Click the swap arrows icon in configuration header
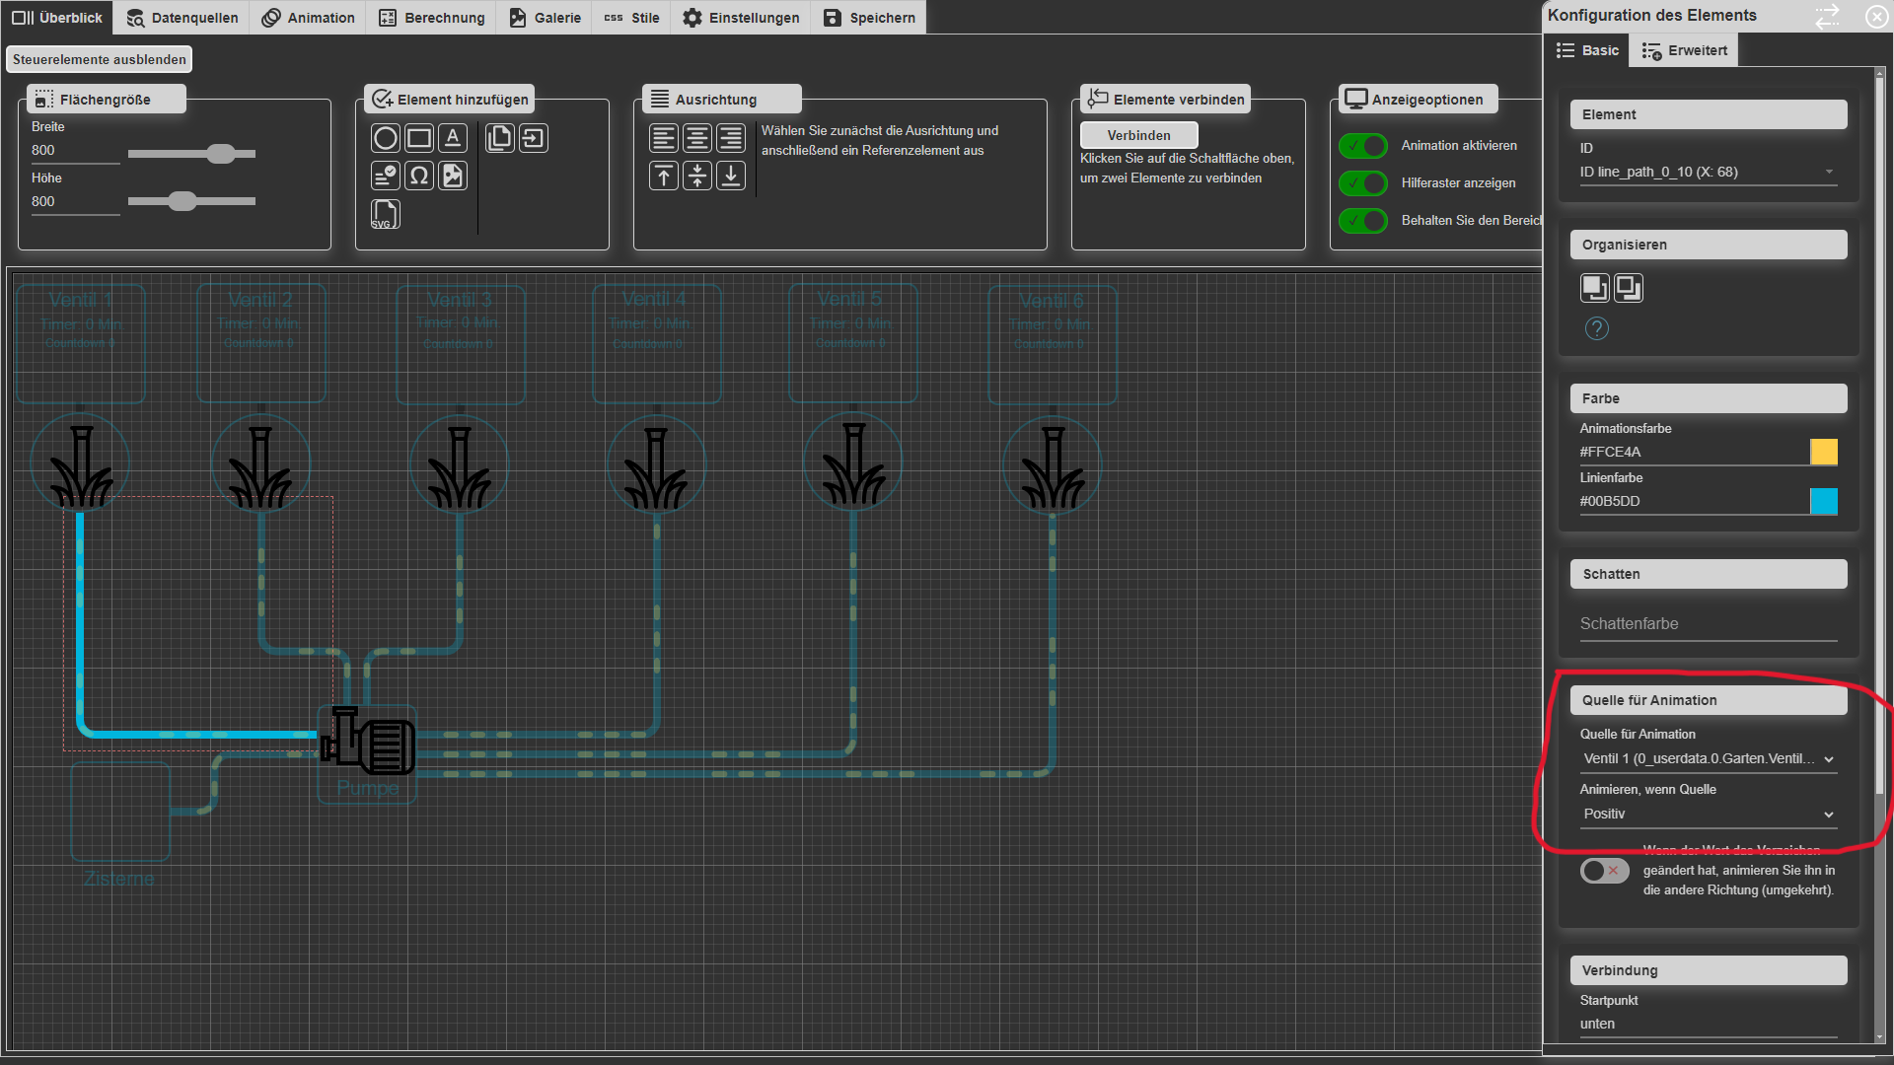The height and width of the screenshot is (1065, 1894). pyautogui.click(x=1828, y=16)
